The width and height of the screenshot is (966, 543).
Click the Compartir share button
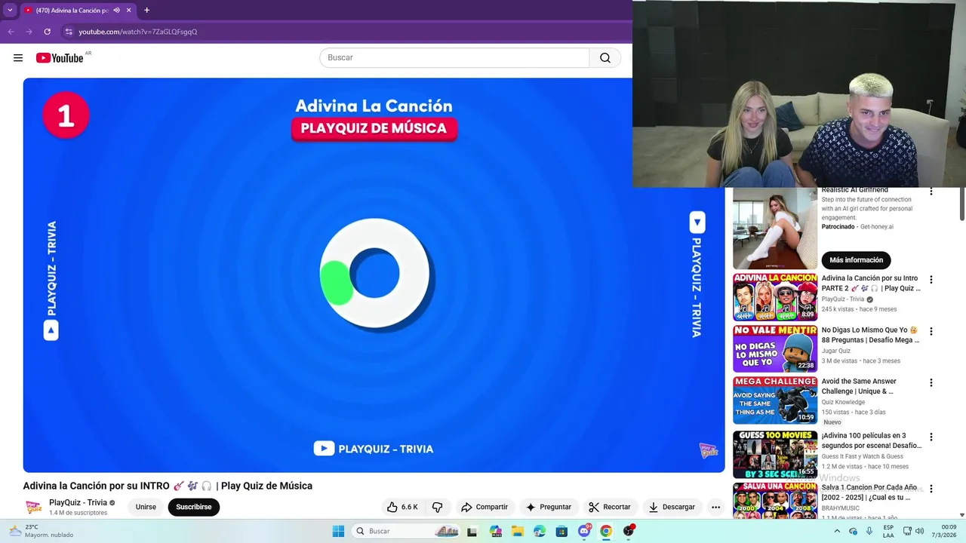click(485, 507)
